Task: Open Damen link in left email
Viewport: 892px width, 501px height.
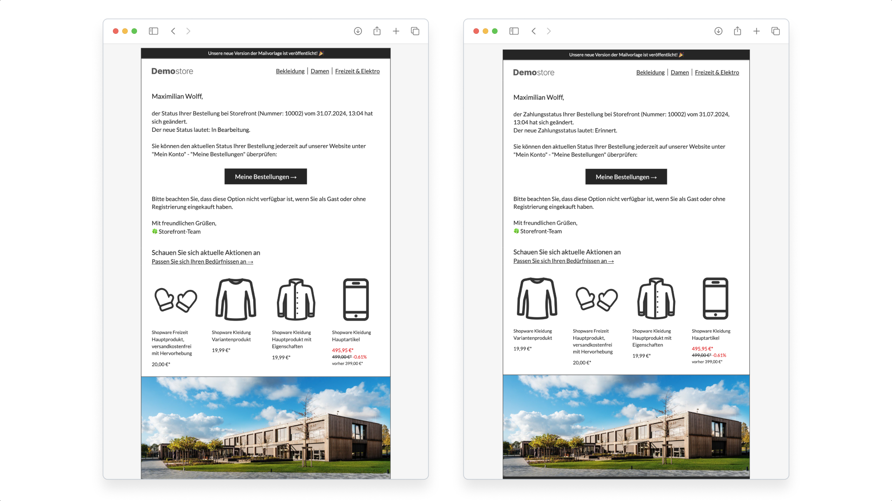Action: [320, 71]
